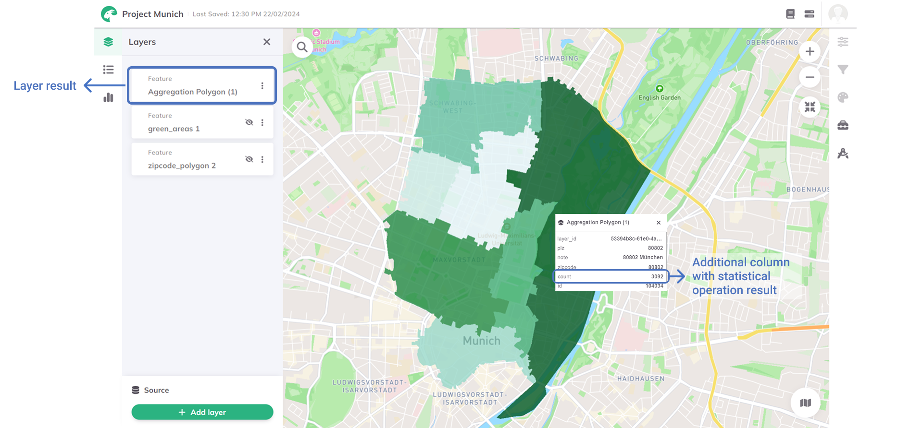The image size is (923, 428).
Task: Open the layer styling palette icon
Action: tap(843, 97)
